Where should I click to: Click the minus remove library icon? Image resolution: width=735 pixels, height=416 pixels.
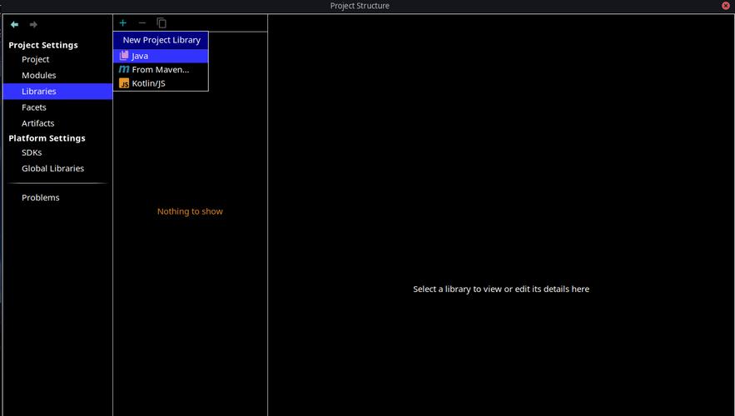(142, 23)
